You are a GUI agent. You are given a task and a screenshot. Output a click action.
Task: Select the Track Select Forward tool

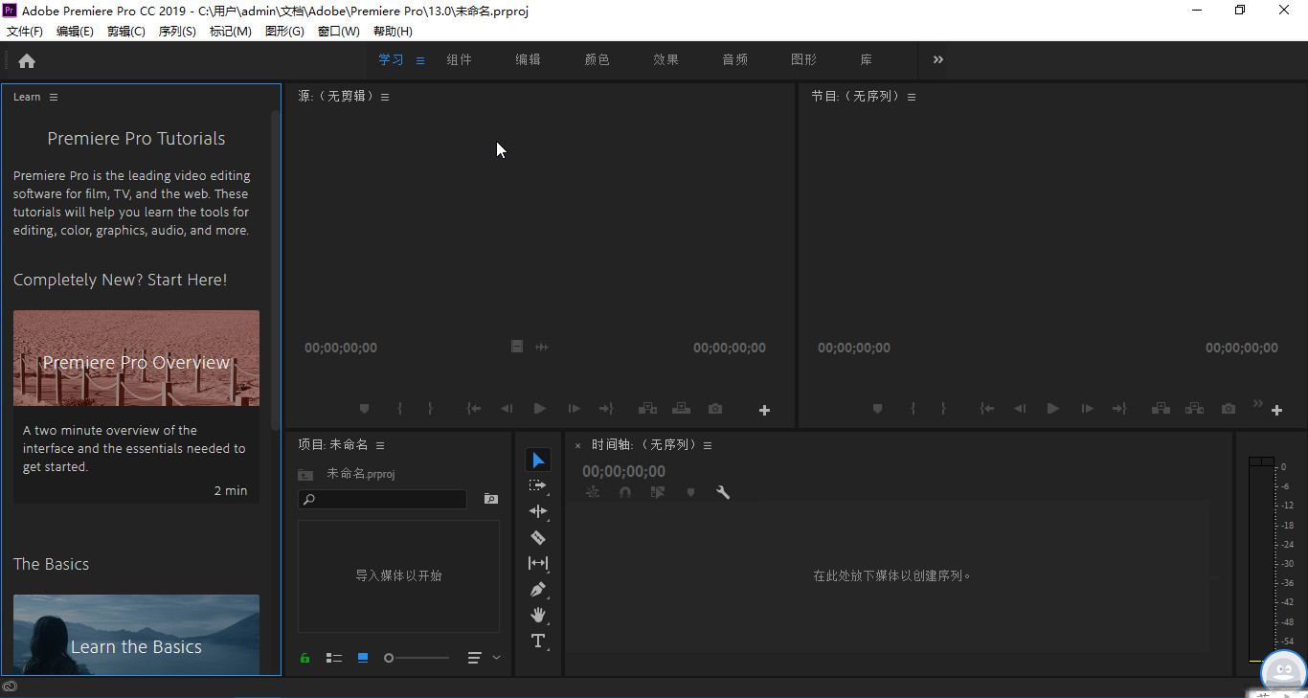[538, 485]
